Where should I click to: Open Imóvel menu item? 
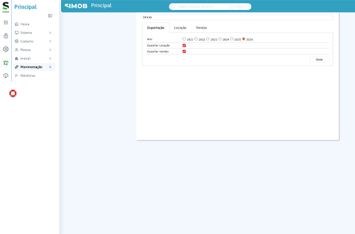34,59
